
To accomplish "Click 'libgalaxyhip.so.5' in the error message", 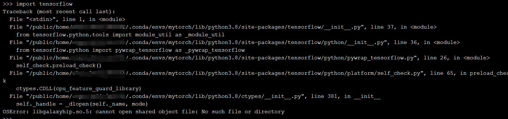I will click(x=61, y=112).
